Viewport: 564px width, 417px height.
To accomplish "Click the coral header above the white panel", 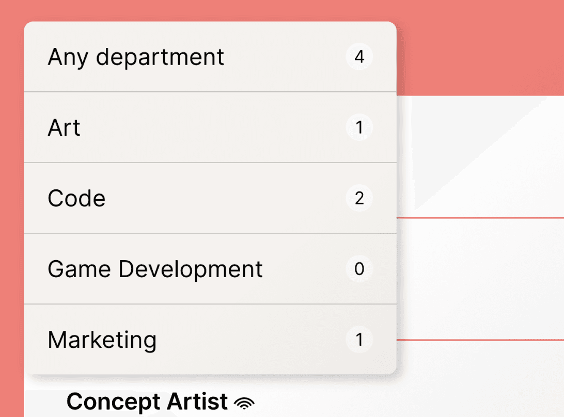I will tap(480, 46).
